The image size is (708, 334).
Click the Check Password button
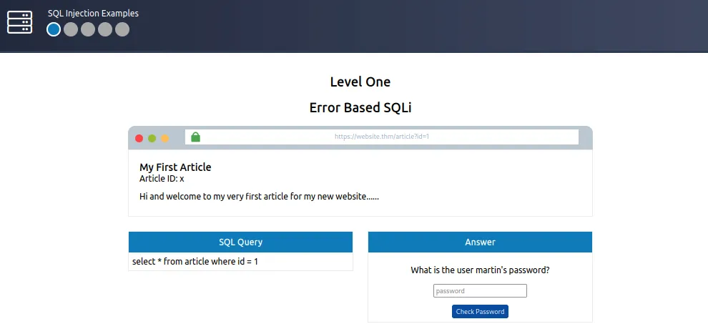click(480, 311)
